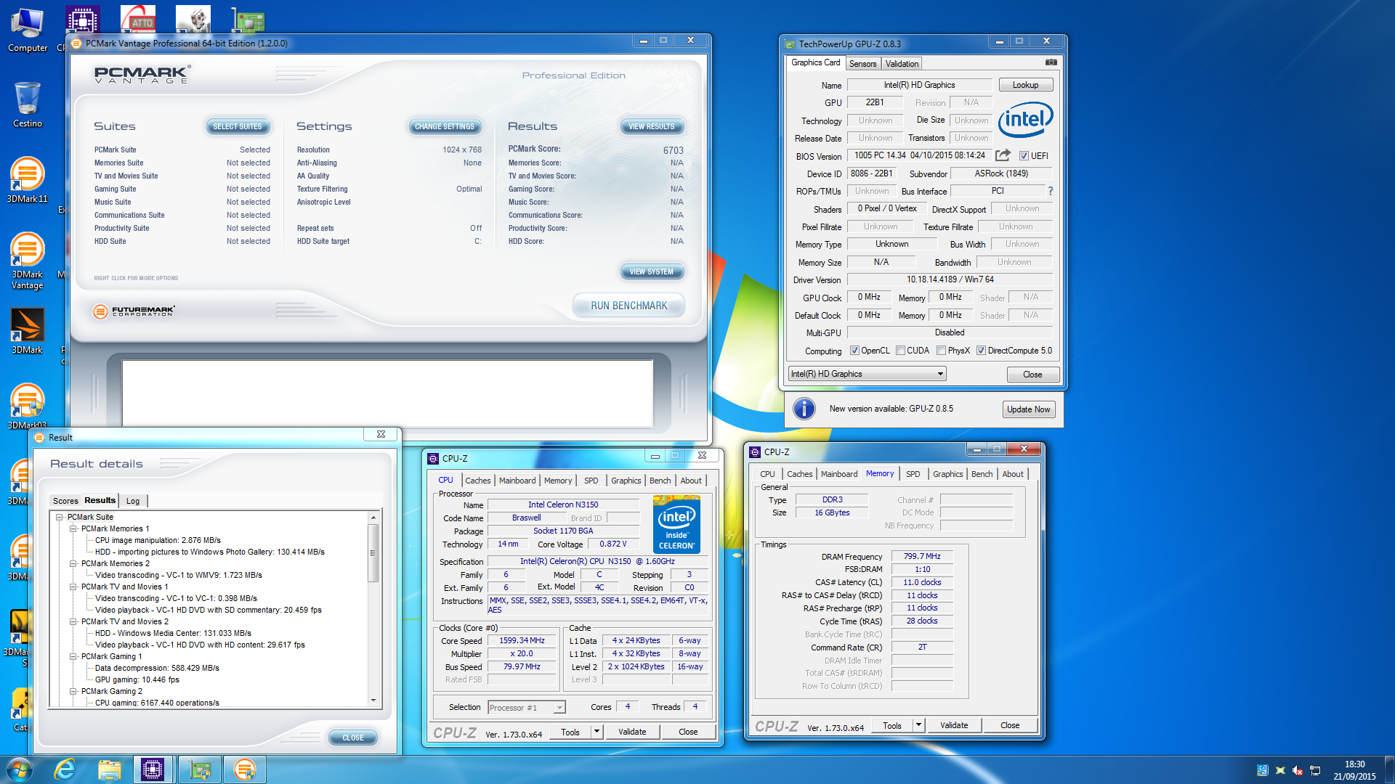
Task: Take a GPU-Z screenshot with the camera icon
Action: click(1051, 62)
